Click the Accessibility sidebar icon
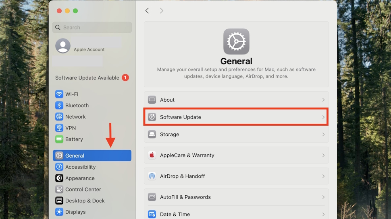The image size is (391, 219). tap(59, 167)
